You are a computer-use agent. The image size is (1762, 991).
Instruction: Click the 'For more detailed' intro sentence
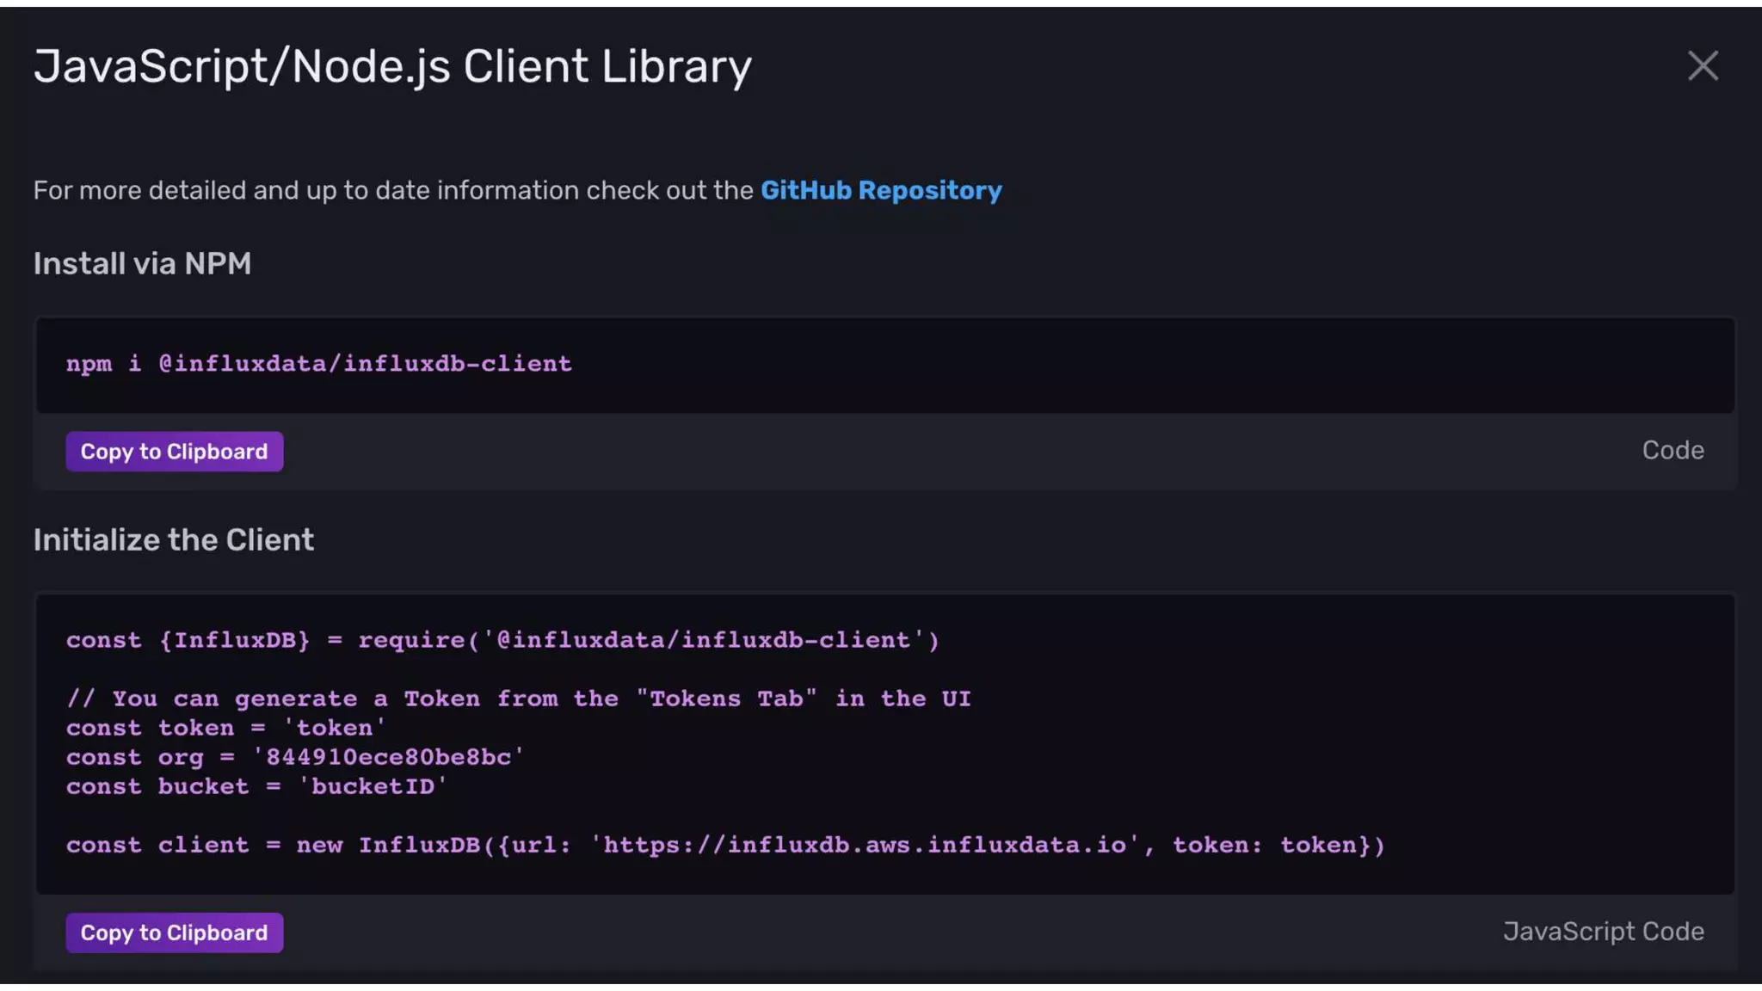pyautogui.click(x=392, y=190)
